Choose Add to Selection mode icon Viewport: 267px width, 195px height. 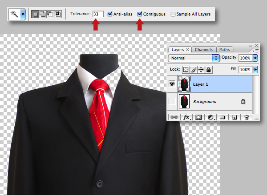[43, 14]
